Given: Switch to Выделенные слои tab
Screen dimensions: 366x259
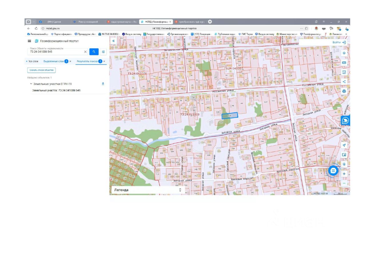Looking at the screenshot, I should tap(53, 61).
